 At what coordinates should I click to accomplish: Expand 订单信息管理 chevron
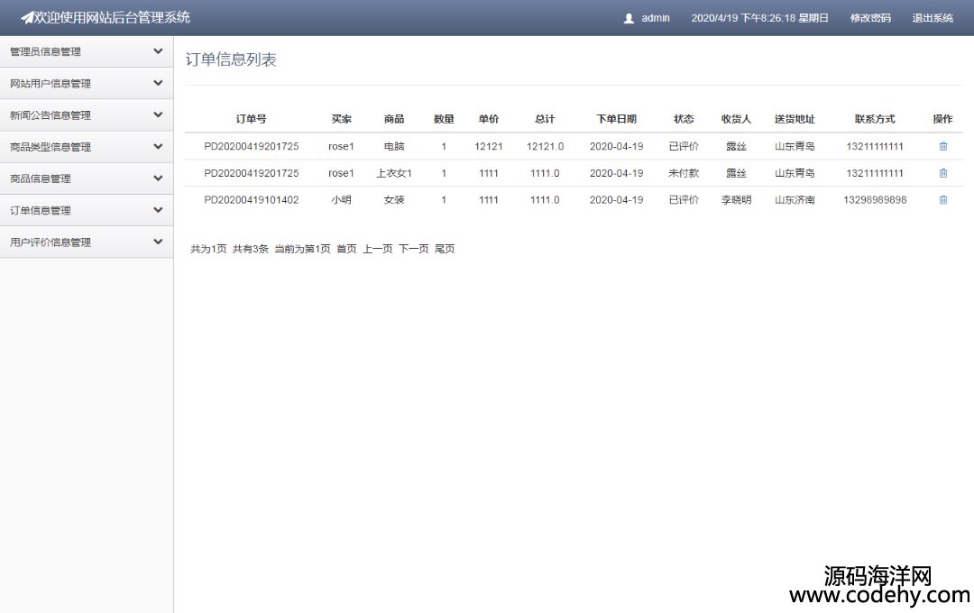coord(158,210)
